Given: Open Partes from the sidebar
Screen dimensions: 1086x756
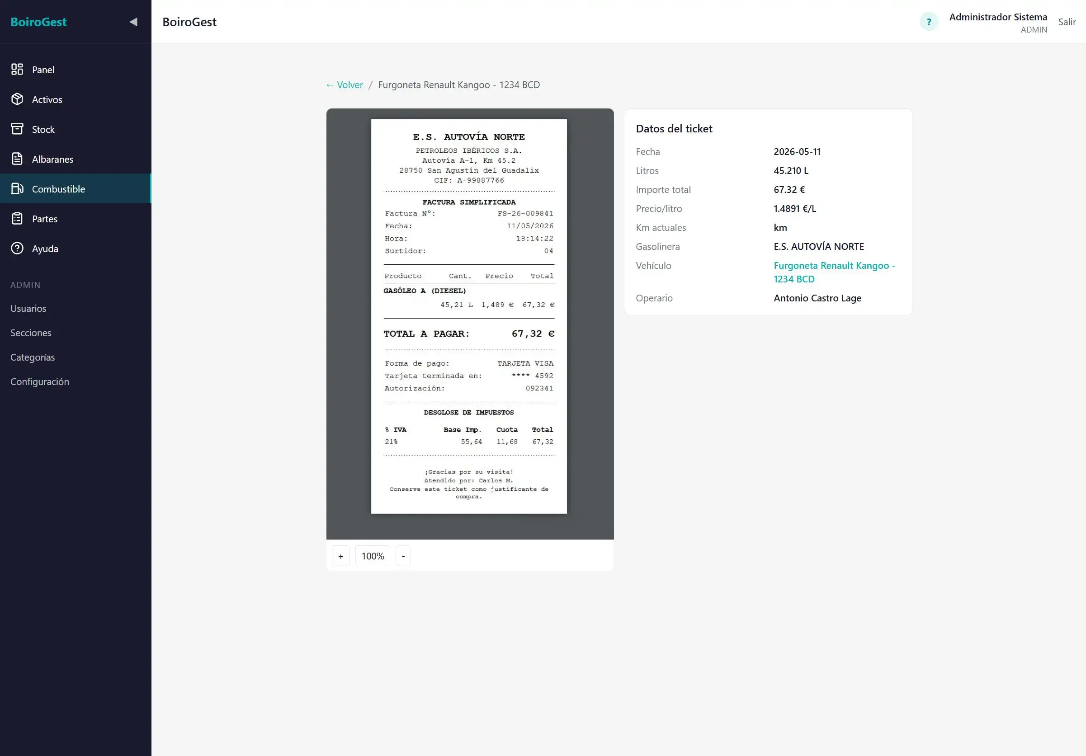Looking at the screenshot, I should (76, 218).
